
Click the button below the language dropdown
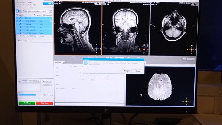coord(47,85)
